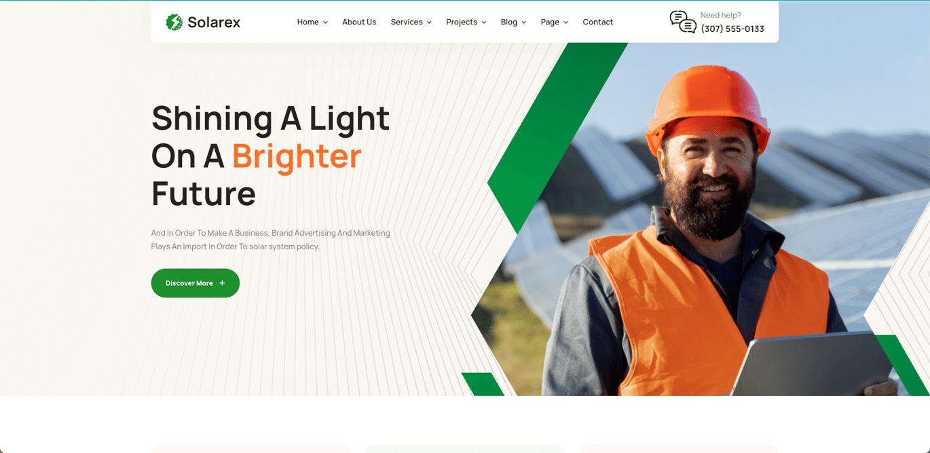This screenshot has width=930, height=453.
Task: Click the orange Brighter headline word
Action: [297, 156]
